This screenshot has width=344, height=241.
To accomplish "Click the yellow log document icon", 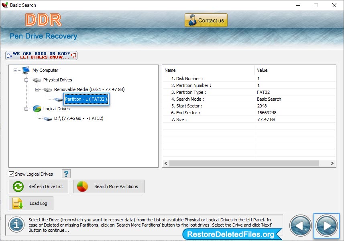I will click(18, 203).
